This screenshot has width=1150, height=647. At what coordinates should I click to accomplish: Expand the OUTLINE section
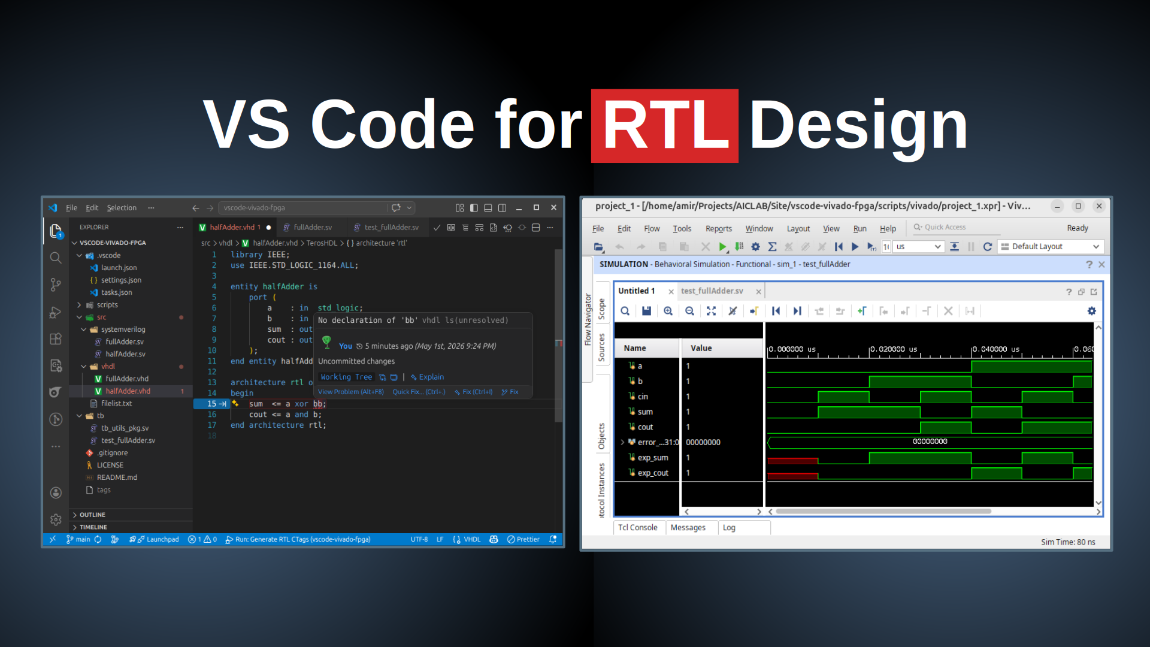click(x=132, y=515)
